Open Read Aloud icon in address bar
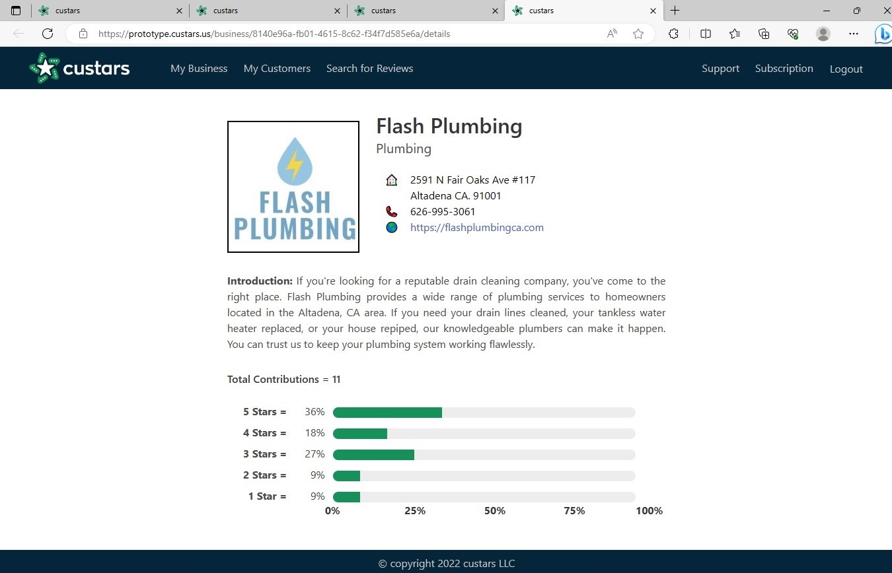This screenshot has width=892, height=573. tap(612, 34)
